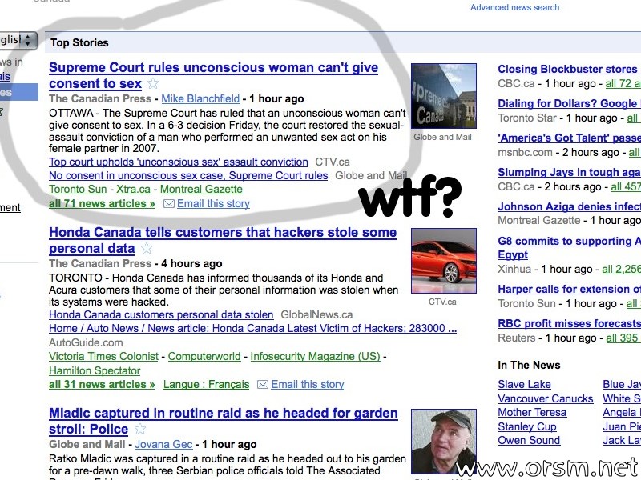The image size is (641, 480).
Task: Open No consent in unconscious sex case link
Action: pos(188,175)
